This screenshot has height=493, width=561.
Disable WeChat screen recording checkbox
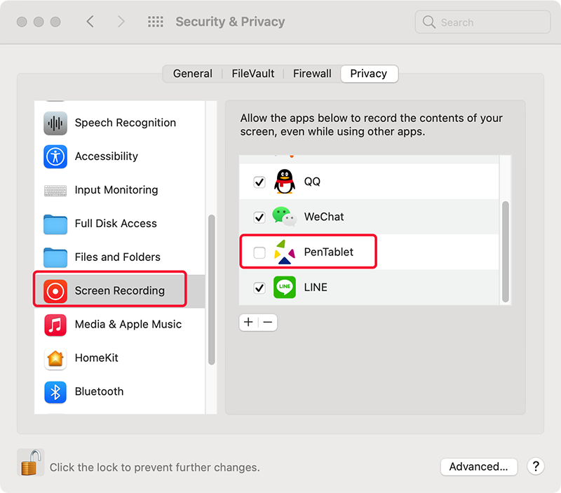pos(259,217)
